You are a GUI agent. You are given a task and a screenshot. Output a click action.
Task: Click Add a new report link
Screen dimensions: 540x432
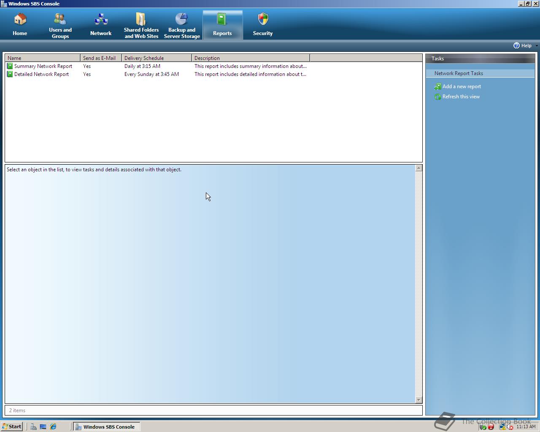pyautogui.click(x=462, y=86)
